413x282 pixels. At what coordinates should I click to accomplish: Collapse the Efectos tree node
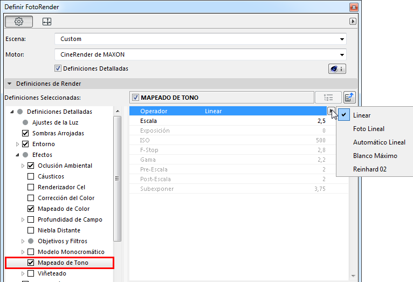tap(17, 155)
